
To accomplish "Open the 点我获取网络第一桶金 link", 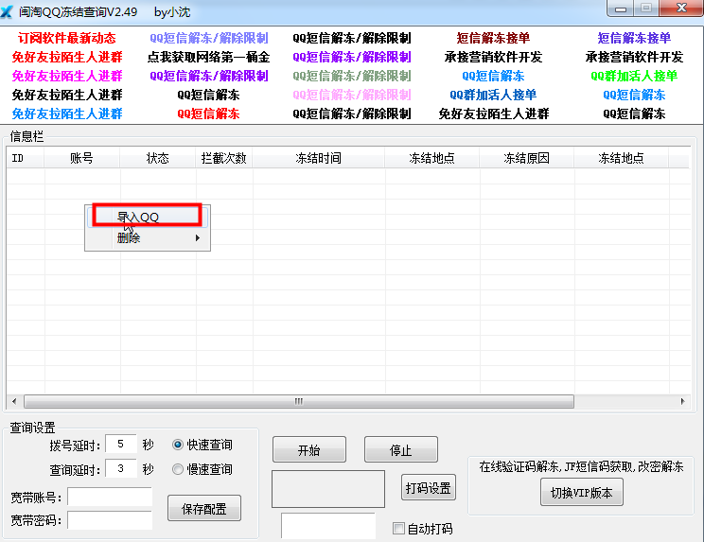I will [209, 57].
